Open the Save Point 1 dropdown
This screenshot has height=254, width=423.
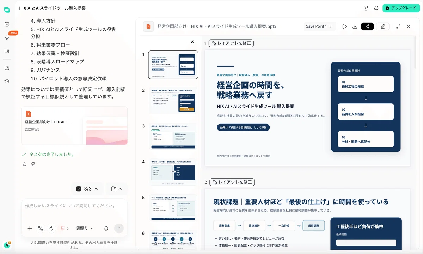[x=319, y=26]
